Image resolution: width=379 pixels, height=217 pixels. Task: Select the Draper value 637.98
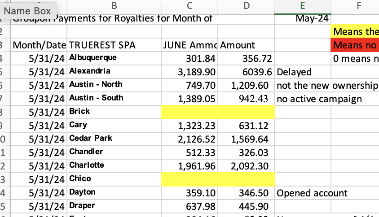[200, 206]
